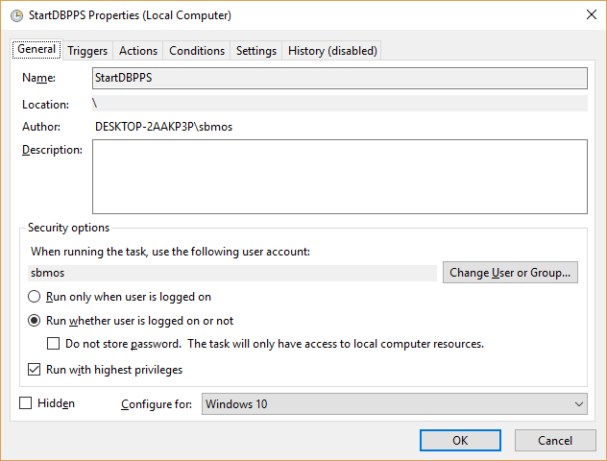Close the StartDBPPS Properties dialog
The width and height of the screenshot is (607, 461).
click(x=591, y=14)
